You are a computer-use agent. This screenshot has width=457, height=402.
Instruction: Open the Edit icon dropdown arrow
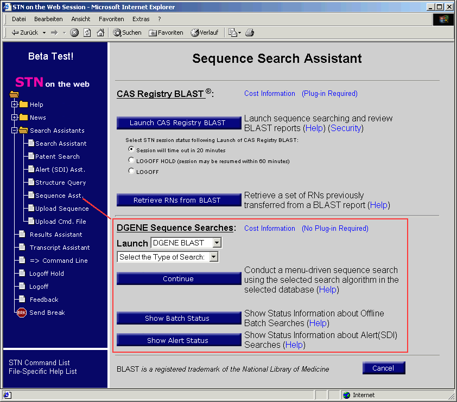[239, 33]
